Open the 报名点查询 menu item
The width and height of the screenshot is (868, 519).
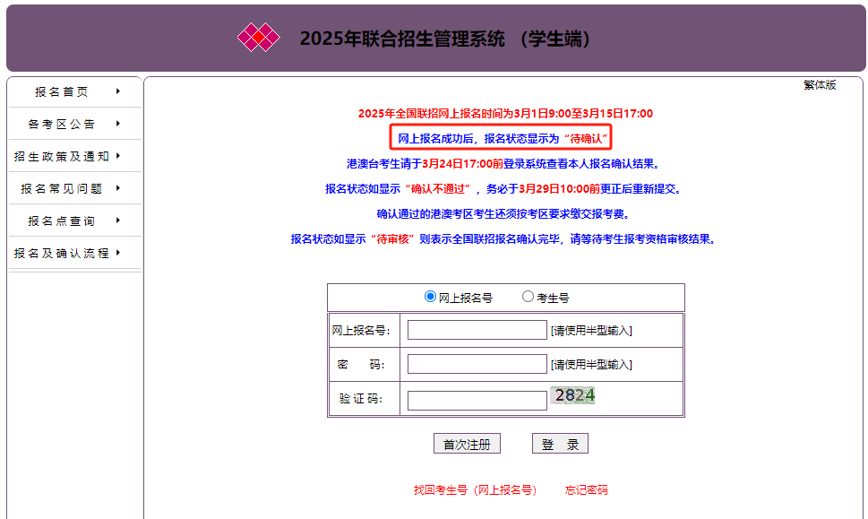pos(62,221)
